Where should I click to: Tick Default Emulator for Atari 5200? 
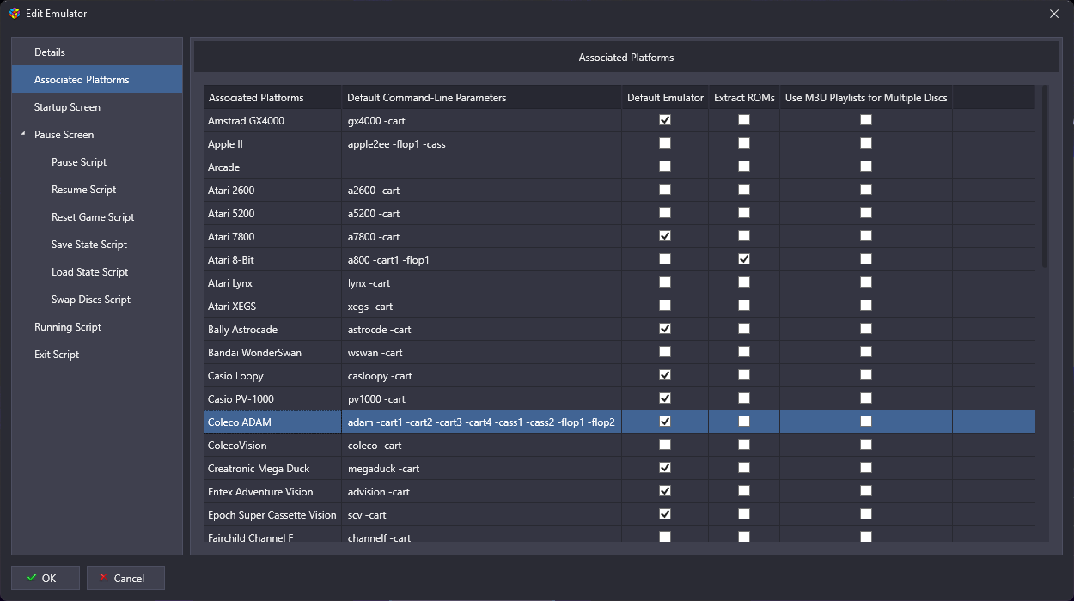coord(665,213)
